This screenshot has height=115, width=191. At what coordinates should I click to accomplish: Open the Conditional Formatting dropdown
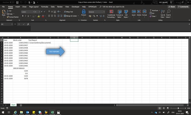111,14
